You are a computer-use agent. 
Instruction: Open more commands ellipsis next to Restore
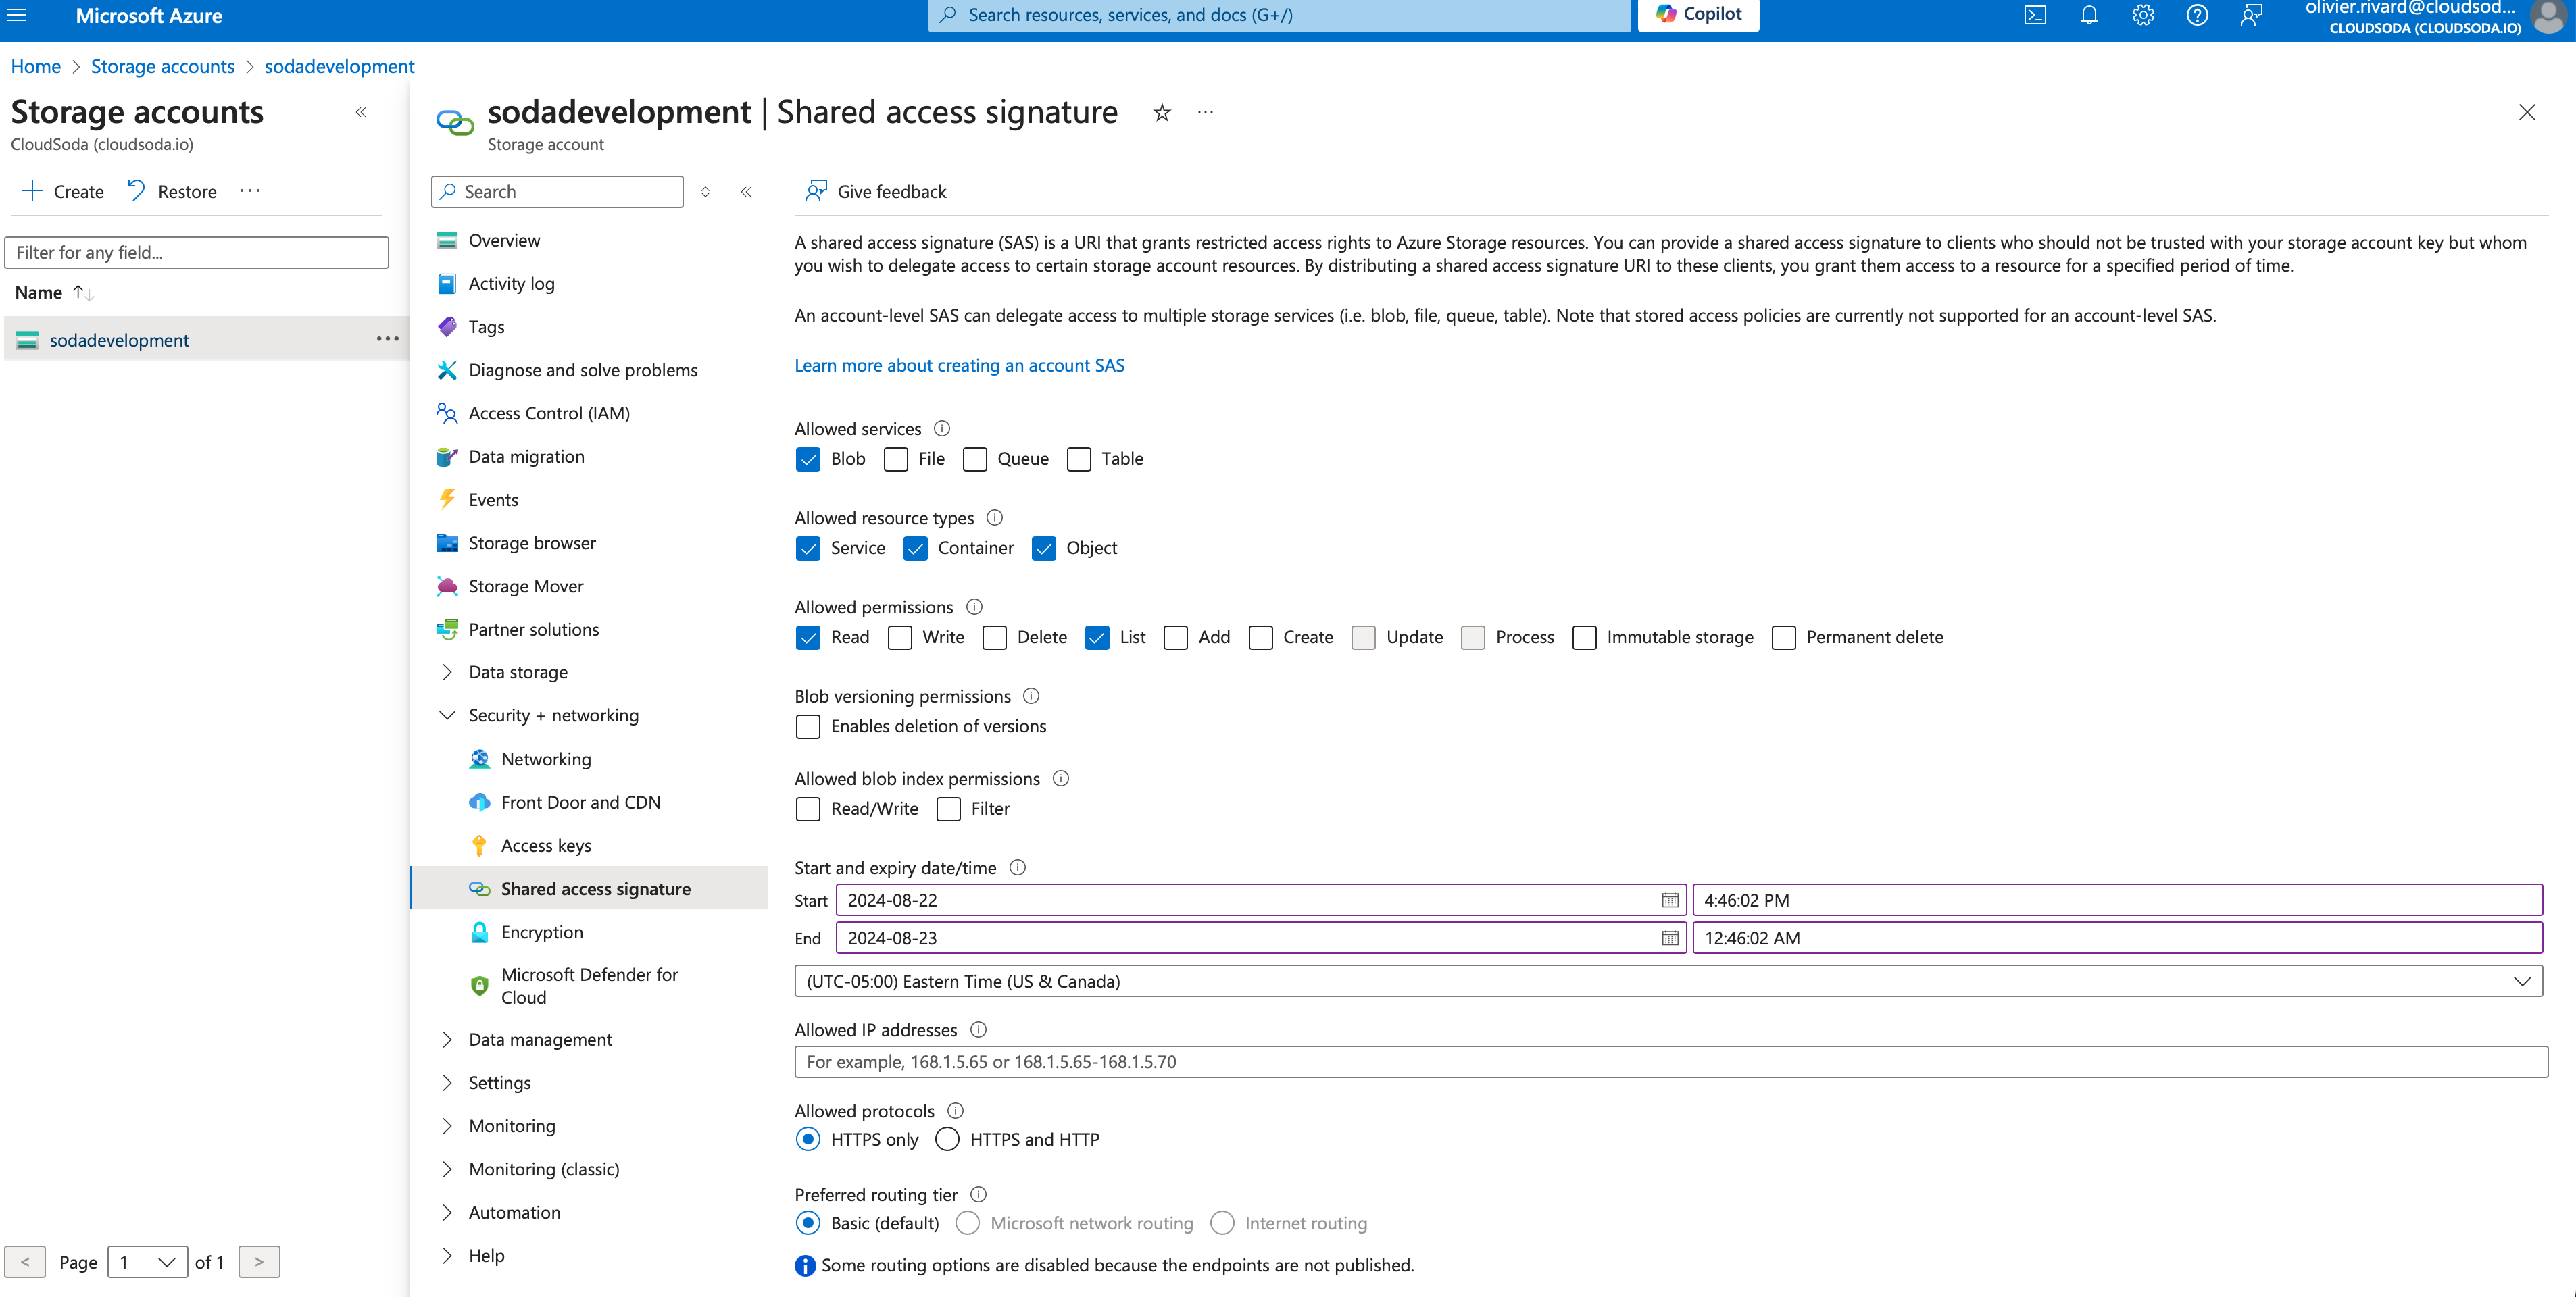click(250, 192)
